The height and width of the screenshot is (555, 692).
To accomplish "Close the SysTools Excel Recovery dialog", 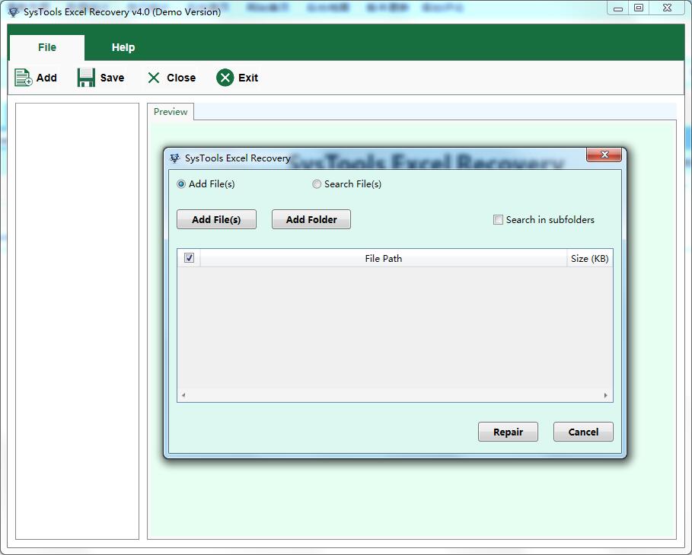I will tap(604, 155).
